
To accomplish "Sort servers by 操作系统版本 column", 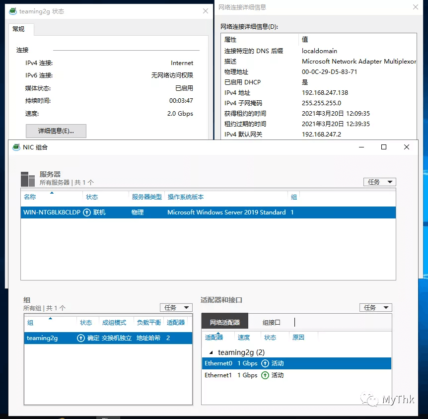I will pyautogui.click(x=186, y=197).
